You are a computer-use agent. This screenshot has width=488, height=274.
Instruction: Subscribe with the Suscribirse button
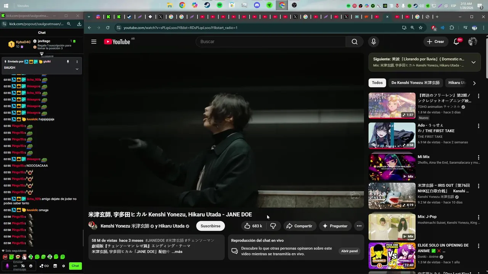point(210,226)
